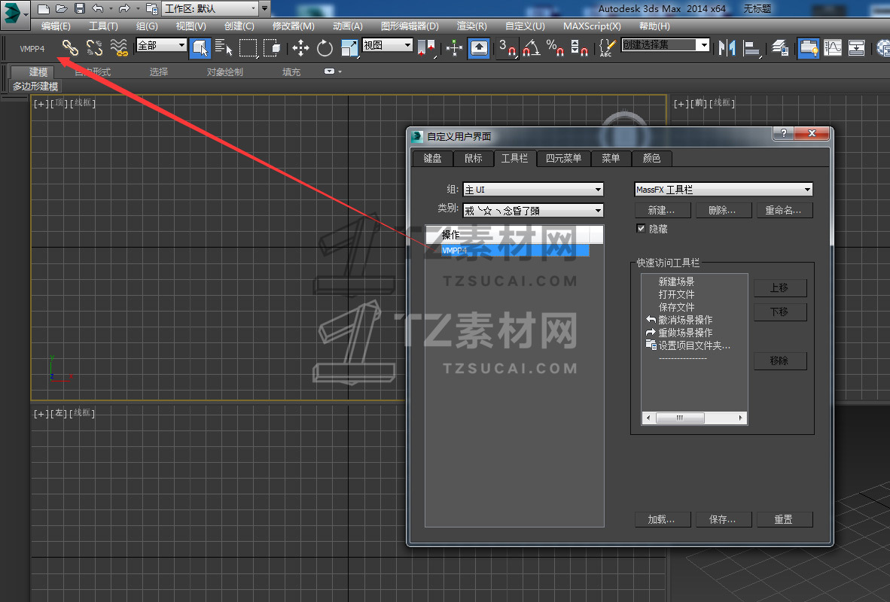The image size is (890, 602).
Task: Open Select by Name list icon
Action: click(x=224, y=48)
